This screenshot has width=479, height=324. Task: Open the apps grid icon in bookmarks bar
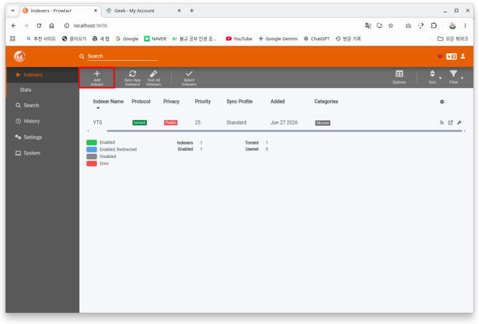[12, 39]
